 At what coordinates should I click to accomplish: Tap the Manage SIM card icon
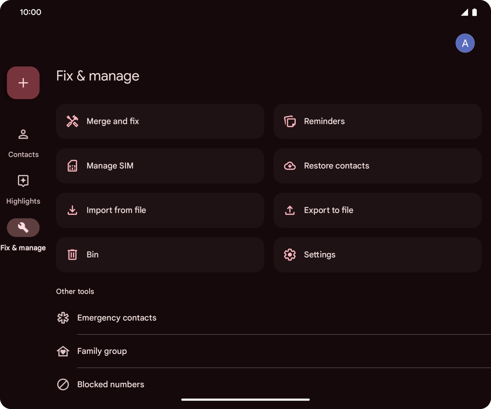click(72, 166)
